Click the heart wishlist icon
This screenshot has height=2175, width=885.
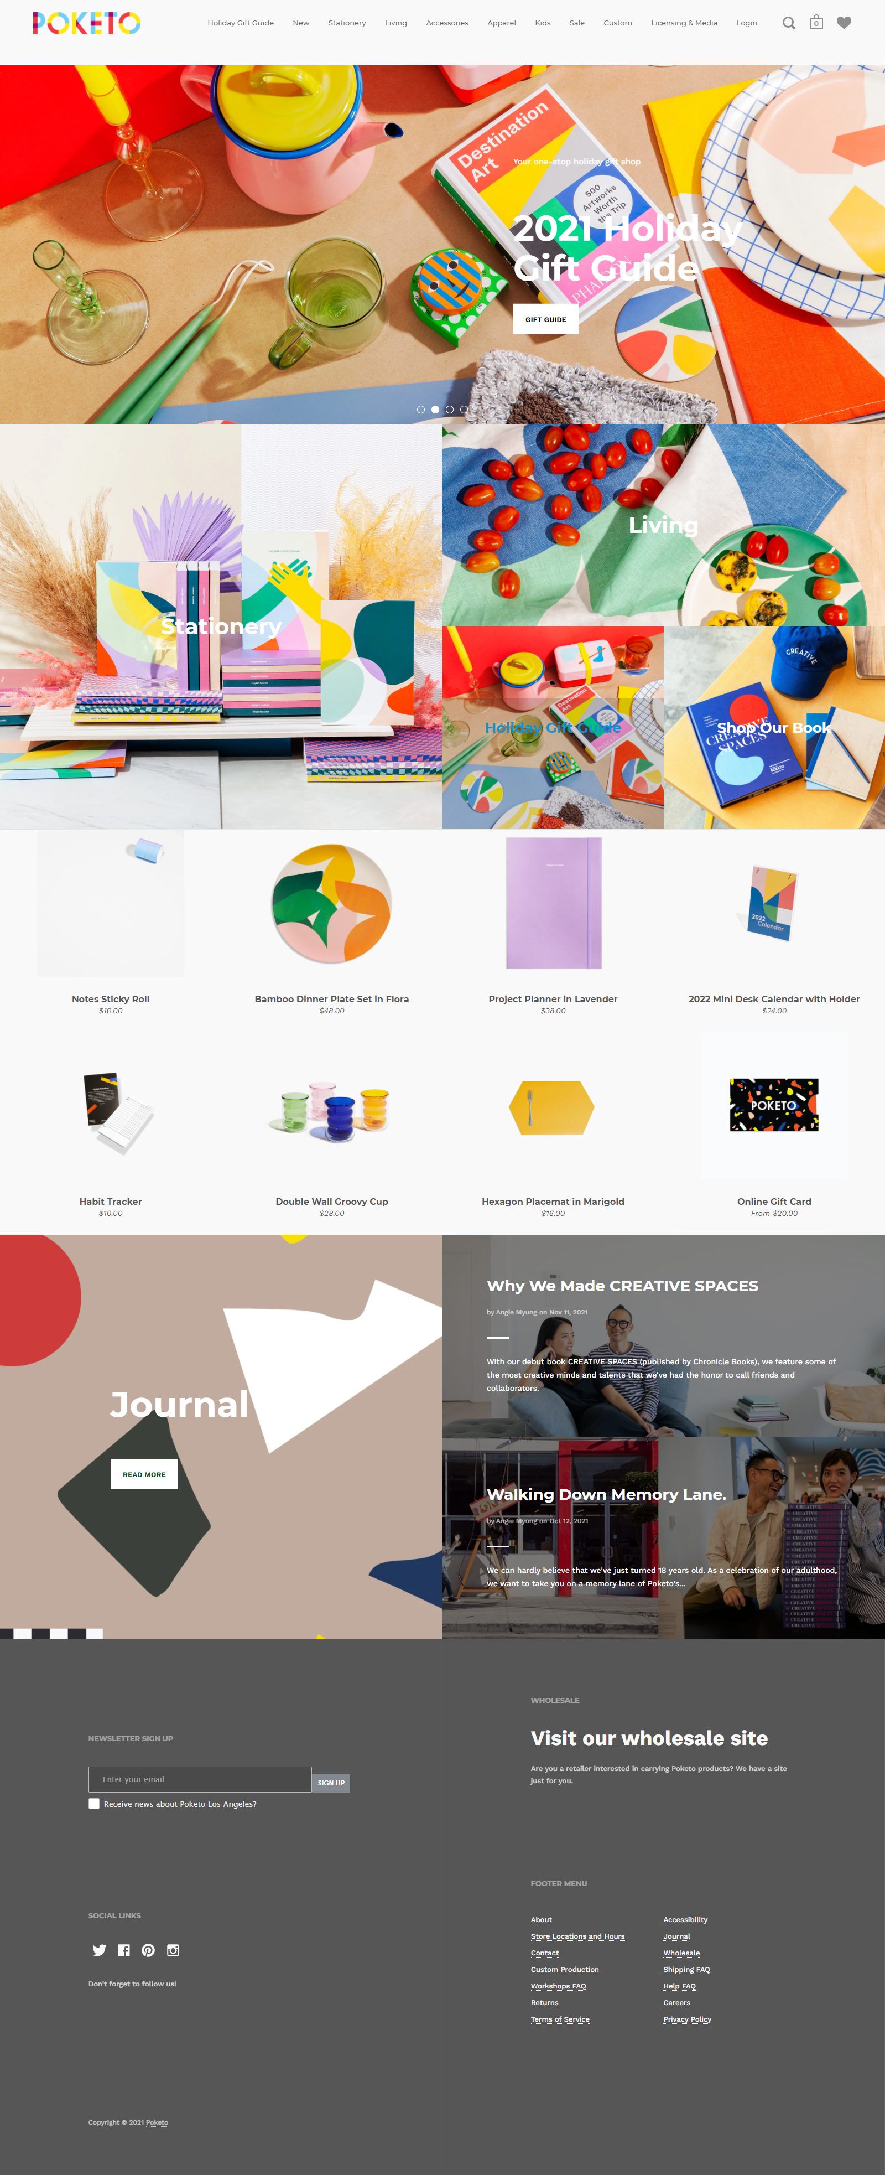(x=844, y=23)
